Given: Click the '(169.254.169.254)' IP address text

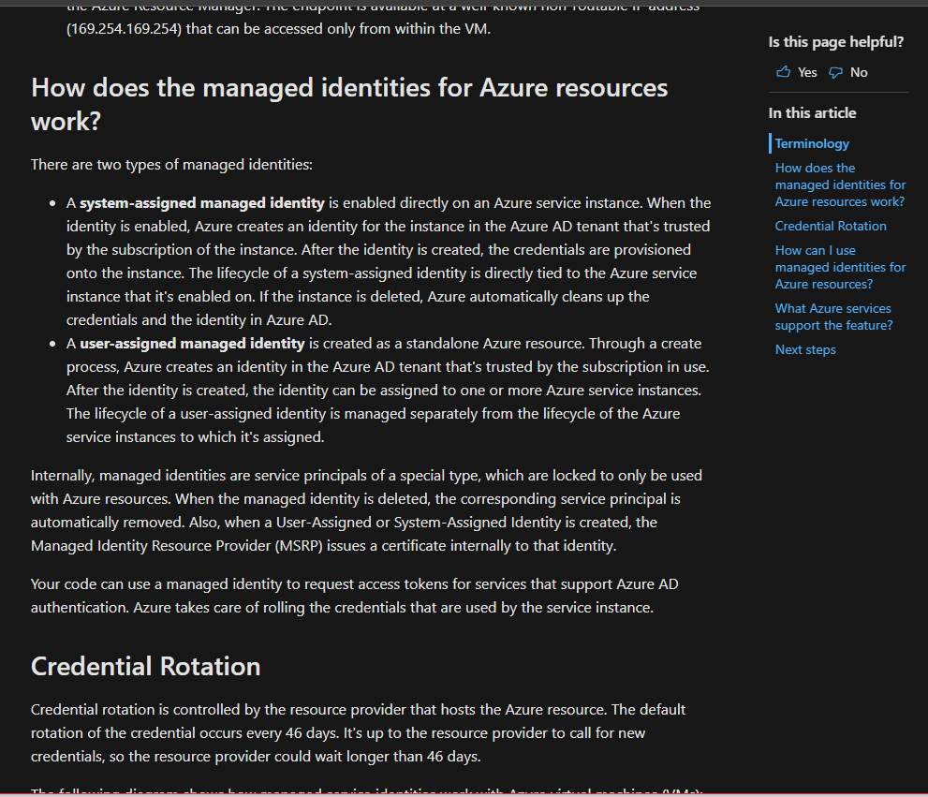Looking at the screenshot, I should (124, 29).
